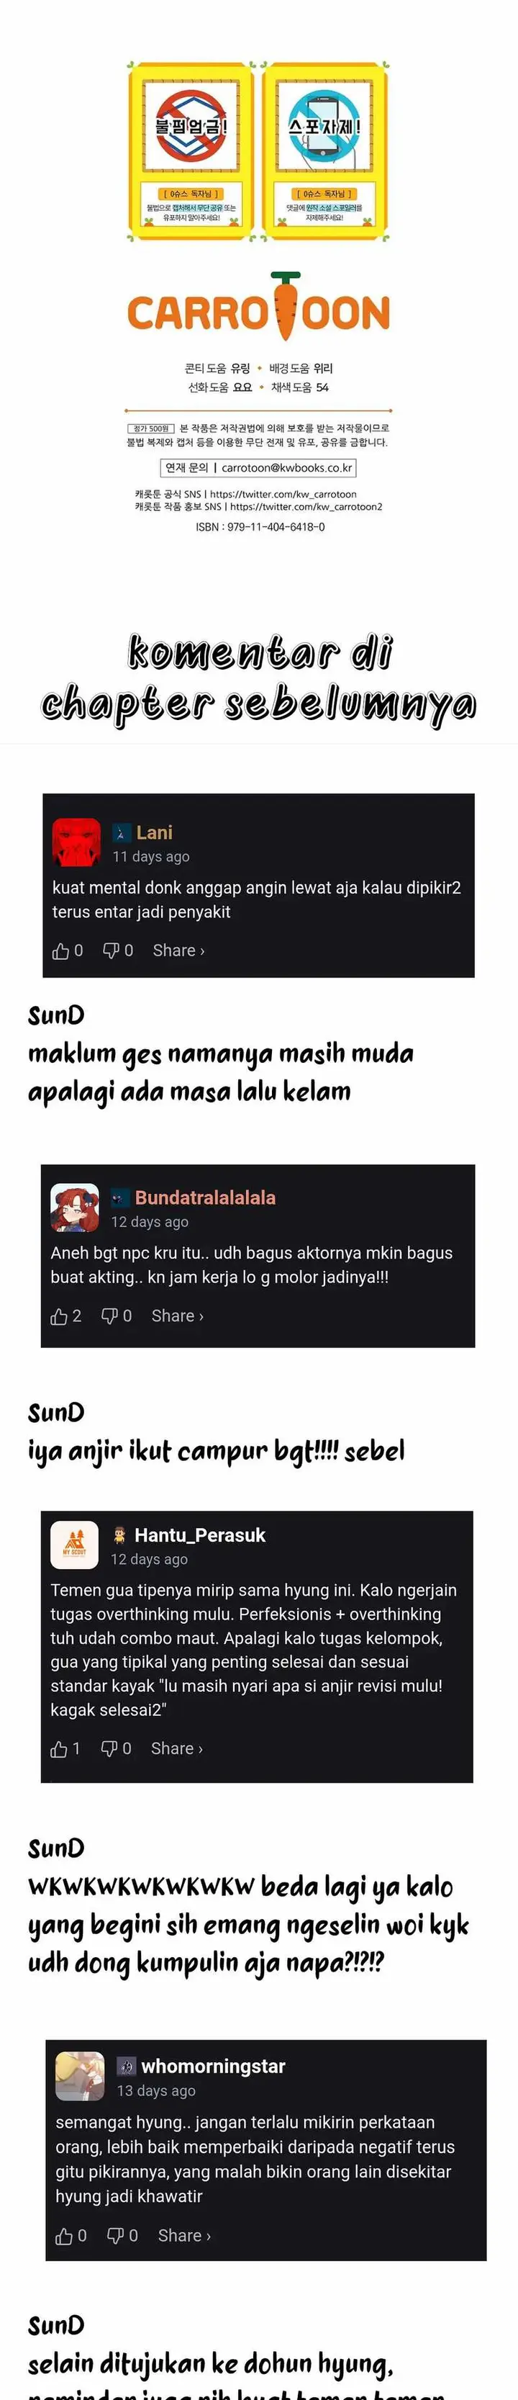This screenshot has width=518, height=2400.
Task: Like Hantu_Perasuk's comment thumbs-up
Action: pos(59,1749)
